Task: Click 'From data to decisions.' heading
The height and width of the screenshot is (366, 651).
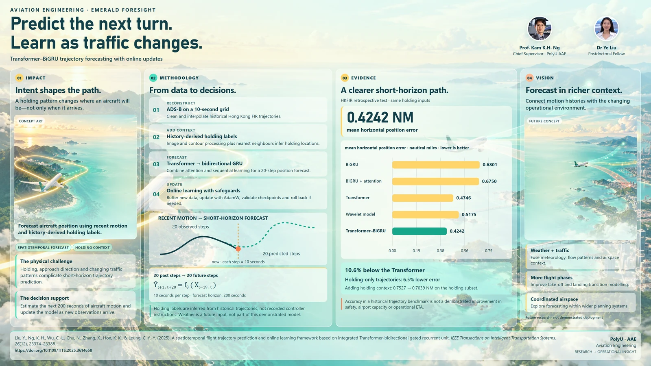Action: (192, 90)
